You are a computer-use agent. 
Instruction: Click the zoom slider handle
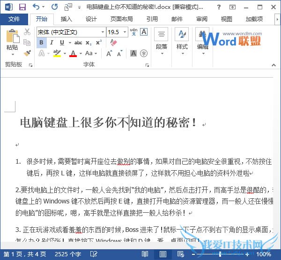pyautogui.click(x=220, y=254)
